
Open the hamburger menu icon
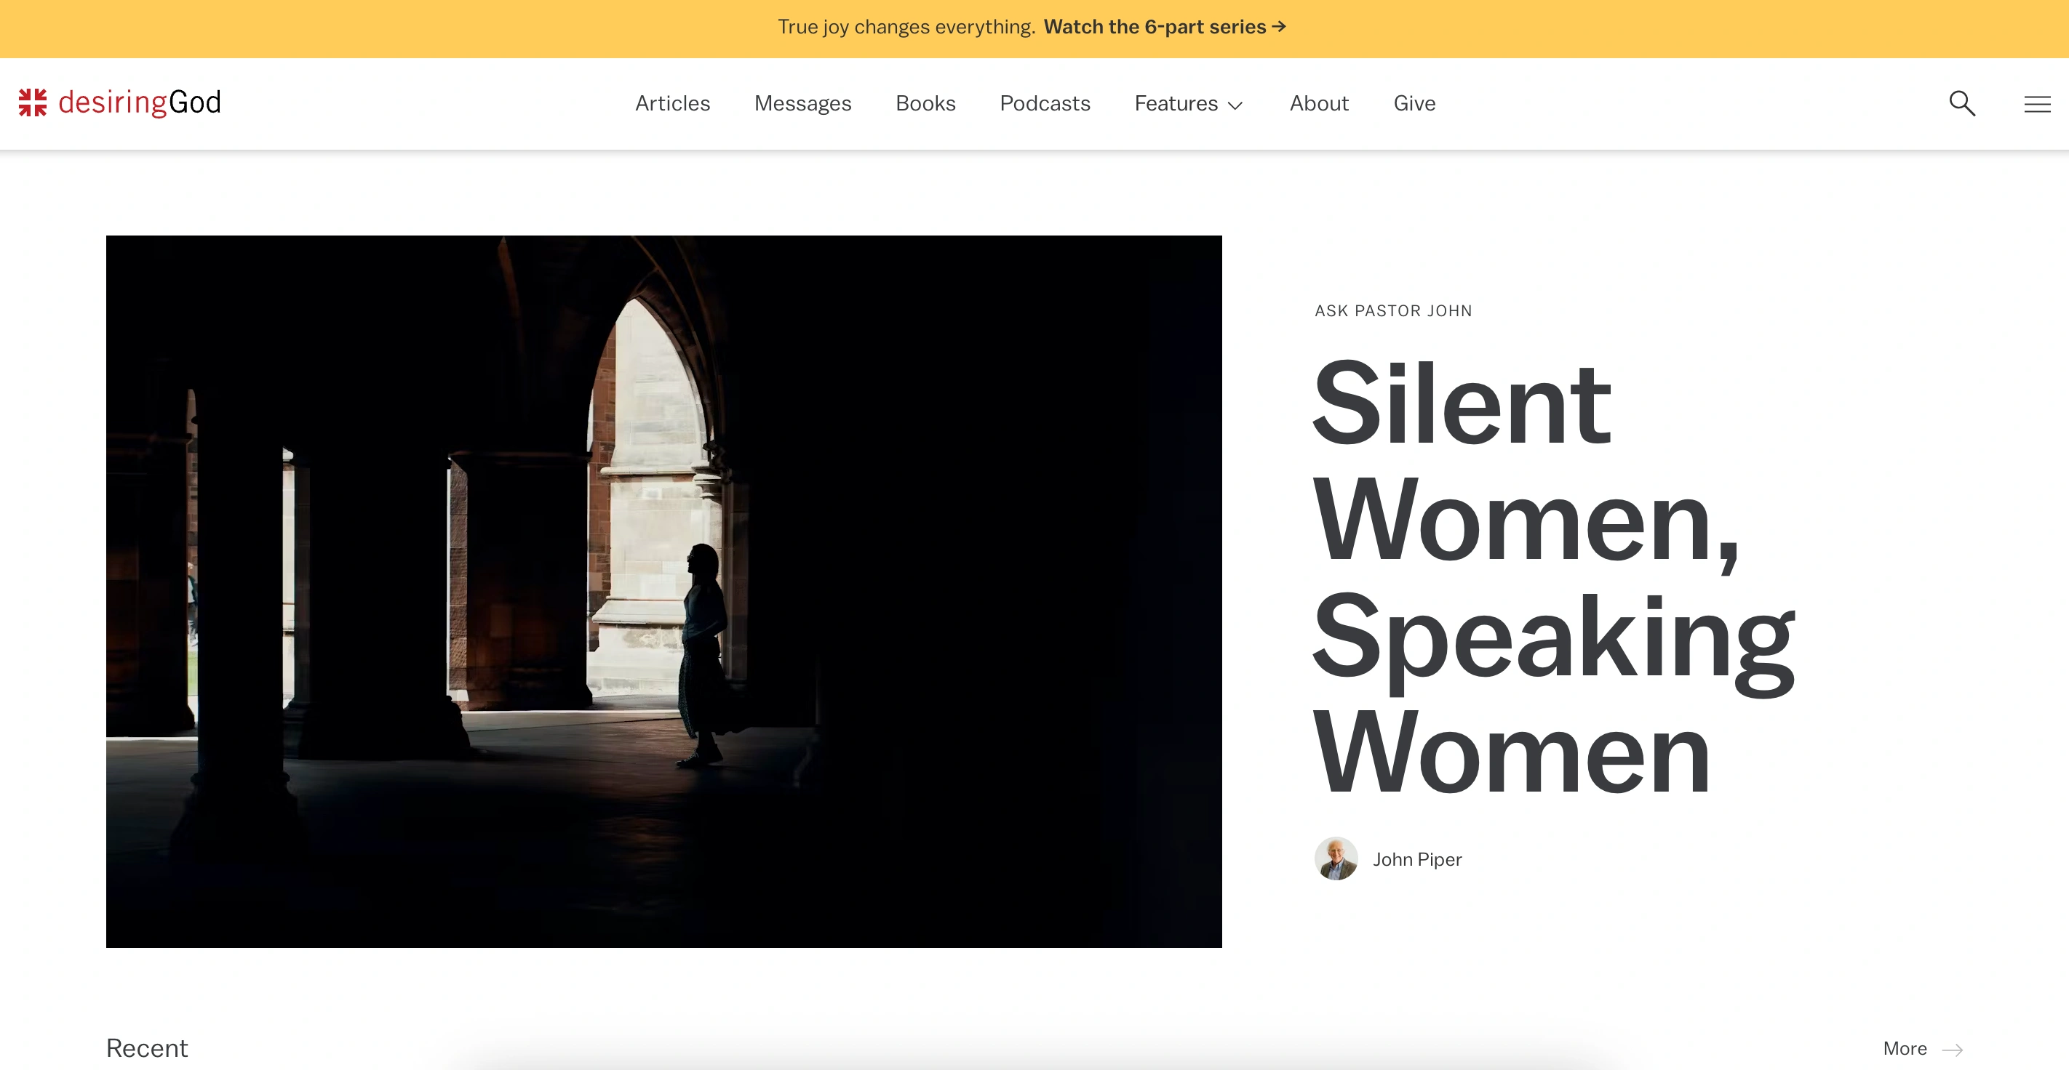tap(2037, 103)
